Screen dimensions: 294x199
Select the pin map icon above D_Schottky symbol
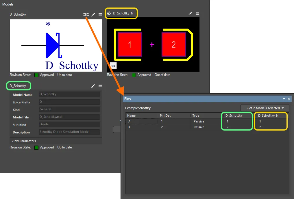pos(86,14)
